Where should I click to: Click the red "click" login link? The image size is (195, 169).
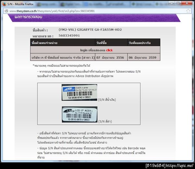pos(109,50)
